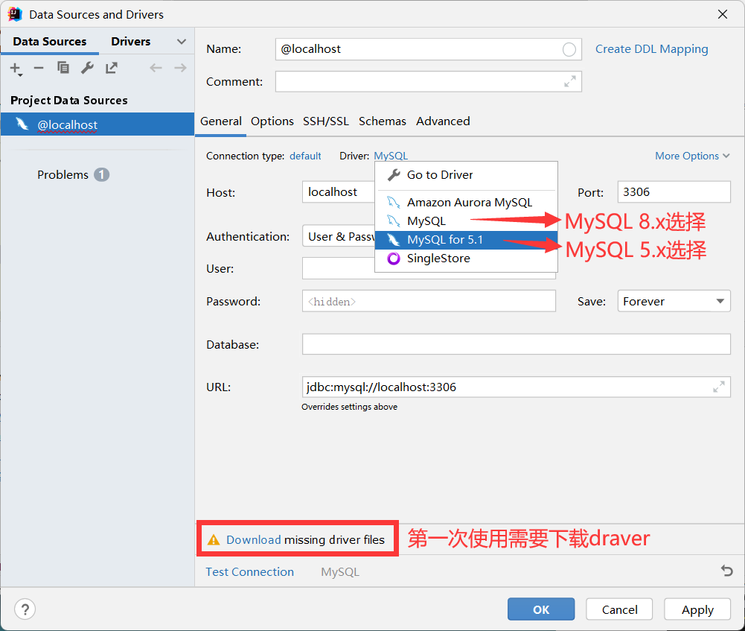745x631 pixels.
Task: Select MySQL for 5.1 driver
Action: pos(466,240)
